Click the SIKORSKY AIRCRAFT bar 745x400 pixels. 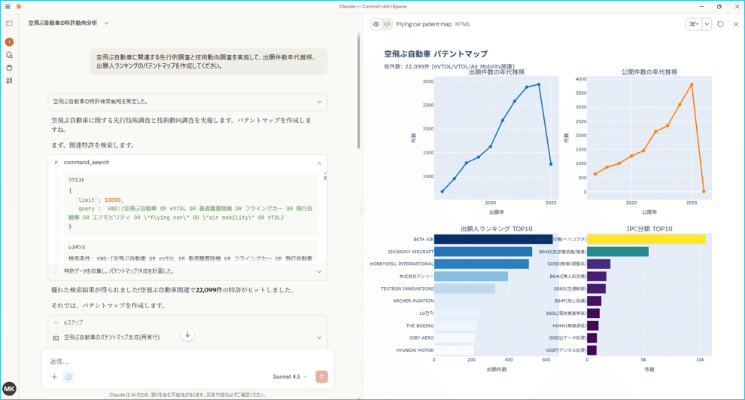(x=482, y=252)
